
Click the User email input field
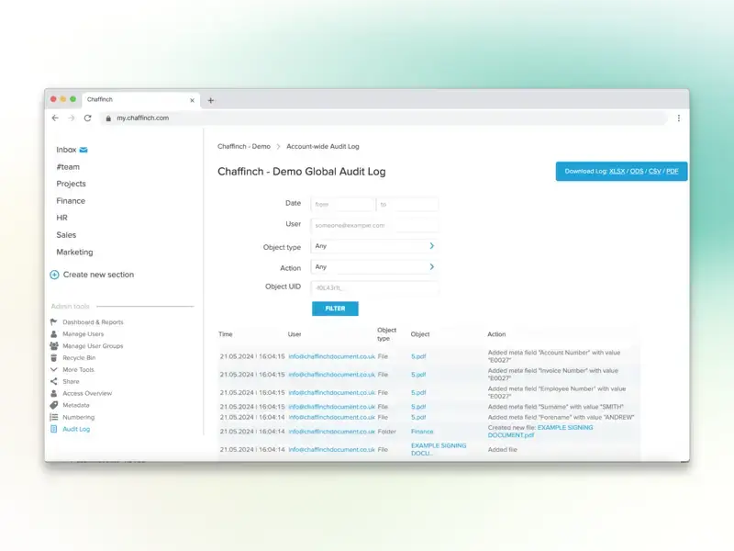tap(374, 225)
